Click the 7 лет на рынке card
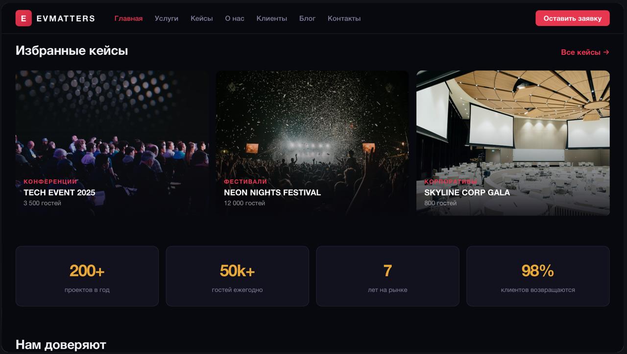 [387, 276]
